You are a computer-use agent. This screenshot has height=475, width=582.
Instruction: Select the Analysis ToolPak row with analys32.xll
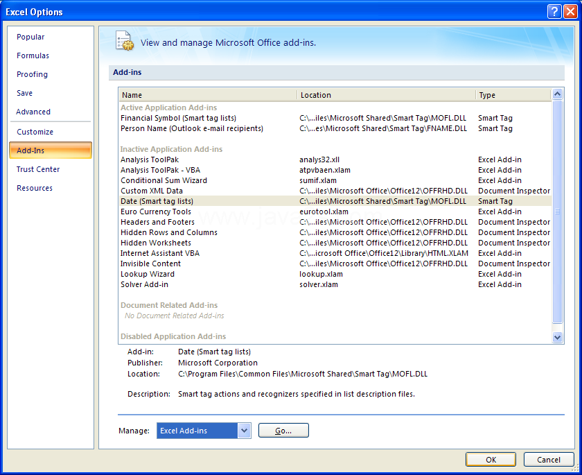click(335, 159)
